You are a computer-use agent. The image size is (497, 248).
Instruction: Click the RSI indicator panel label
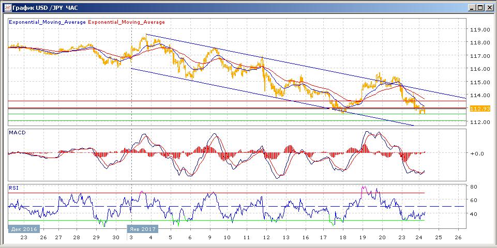14,188
